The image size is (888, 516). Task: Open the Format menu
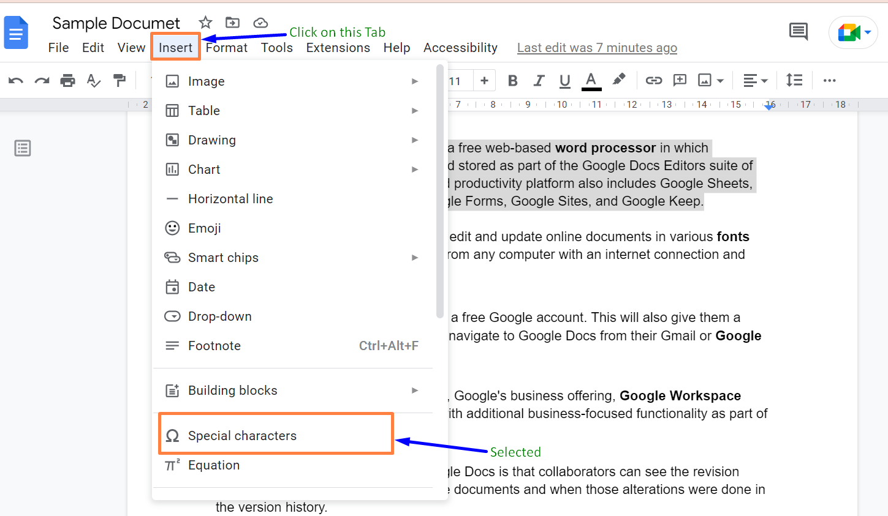227,48
